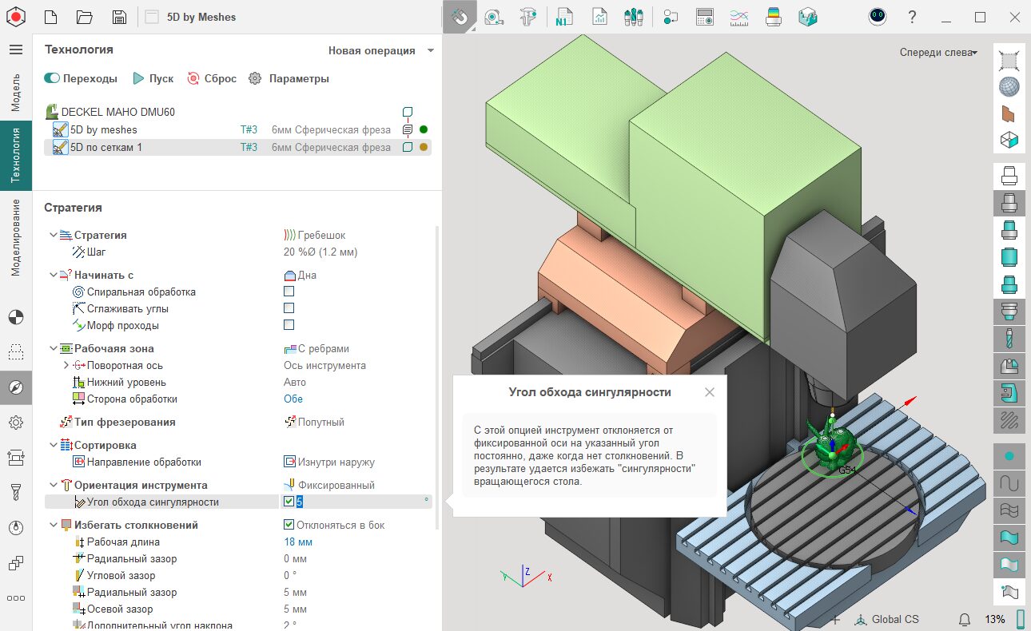Open the Спереди слева view dropdown
The height and width of the screenshot is (631, 1031).
coord(938,53)
